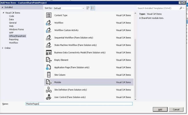Open the dialog Help button
Viewport: 188px width, 115px height.
click(x=180, y=3)
